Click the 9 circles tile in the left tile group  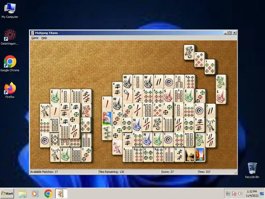point(45,125)
